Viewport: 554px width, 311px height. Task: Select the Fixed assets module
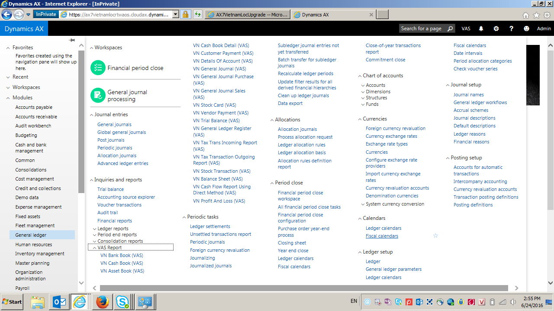[x=28, y=216]
